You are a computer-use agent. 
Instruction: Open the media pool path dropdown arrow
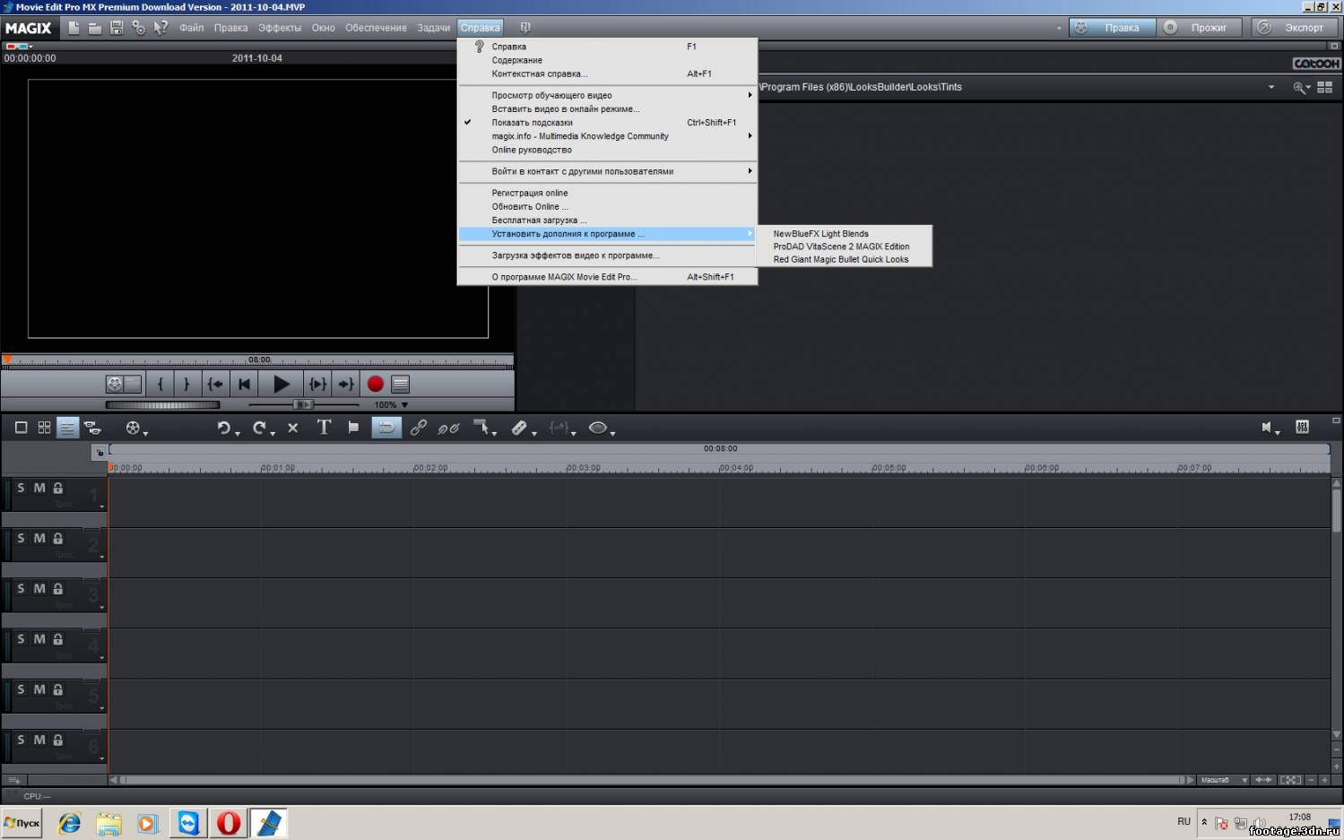tap(1271, 87)
